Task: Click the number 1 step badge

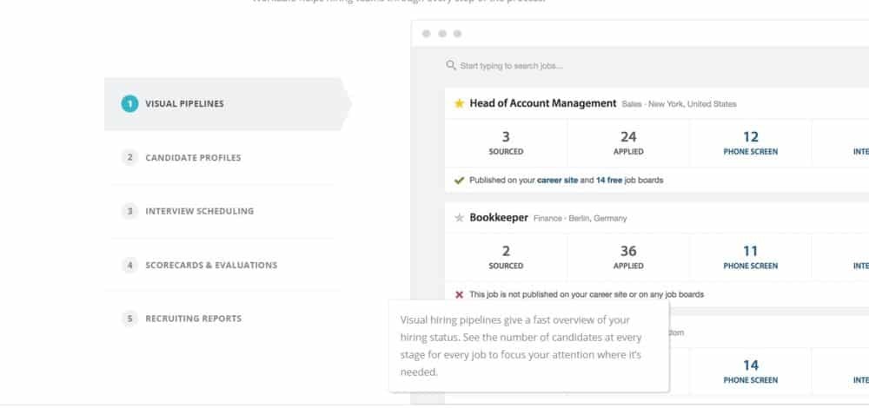Action: (x=129, y=104)
